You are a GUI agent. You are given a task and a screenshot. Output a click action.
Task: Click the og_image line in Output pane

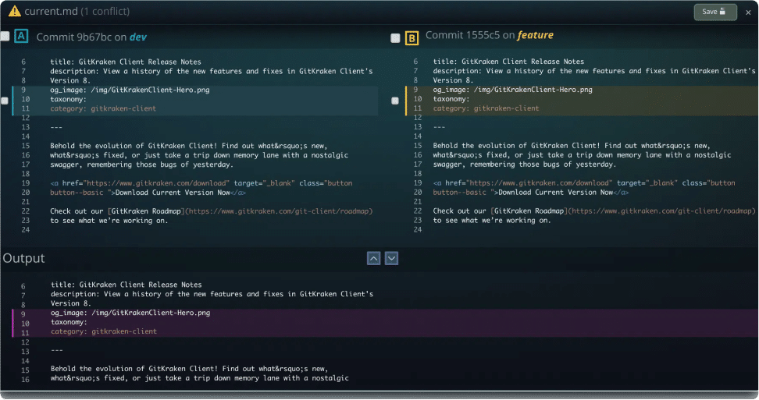(x=130, y=313)
